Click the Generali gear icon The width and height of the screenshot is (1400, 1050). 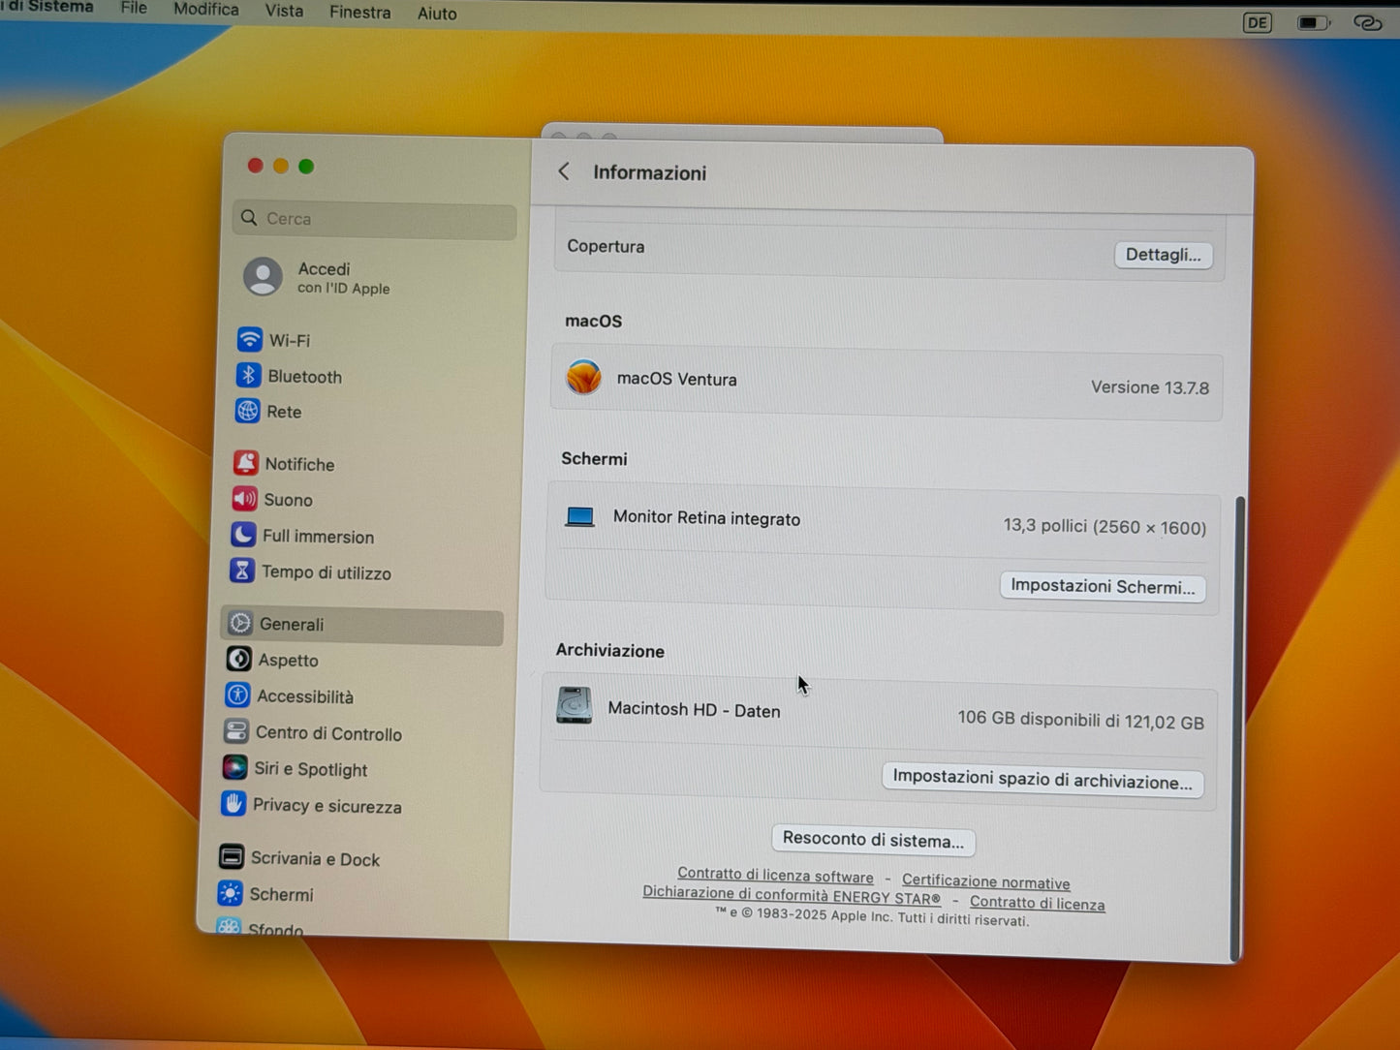pos(240,623)
